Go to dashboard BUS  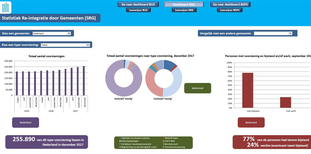tap(138, 4)
